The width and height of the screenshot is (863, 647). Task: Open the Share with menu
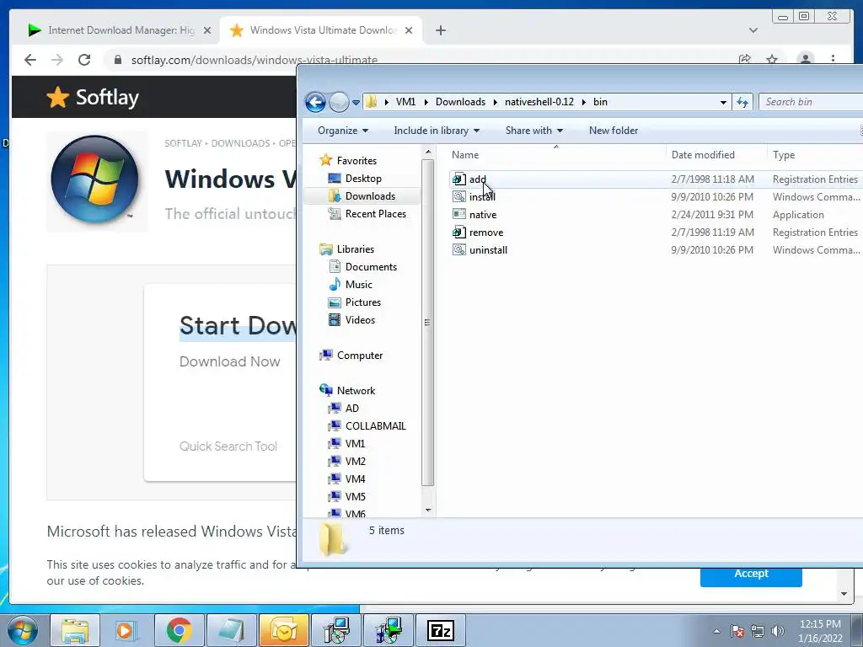533,131
